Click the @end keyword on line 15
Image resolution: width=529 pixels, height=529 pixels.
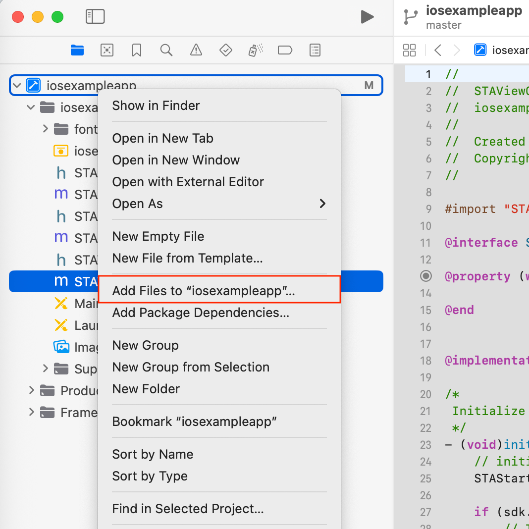pyautogui.click(x=459, y=310)
